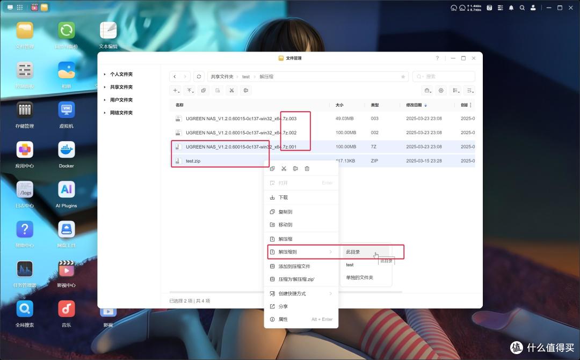Select test in the extract submenu
The height and width of the screenshot is (360, 580).
pyautogui.click(x=366, y=265)
